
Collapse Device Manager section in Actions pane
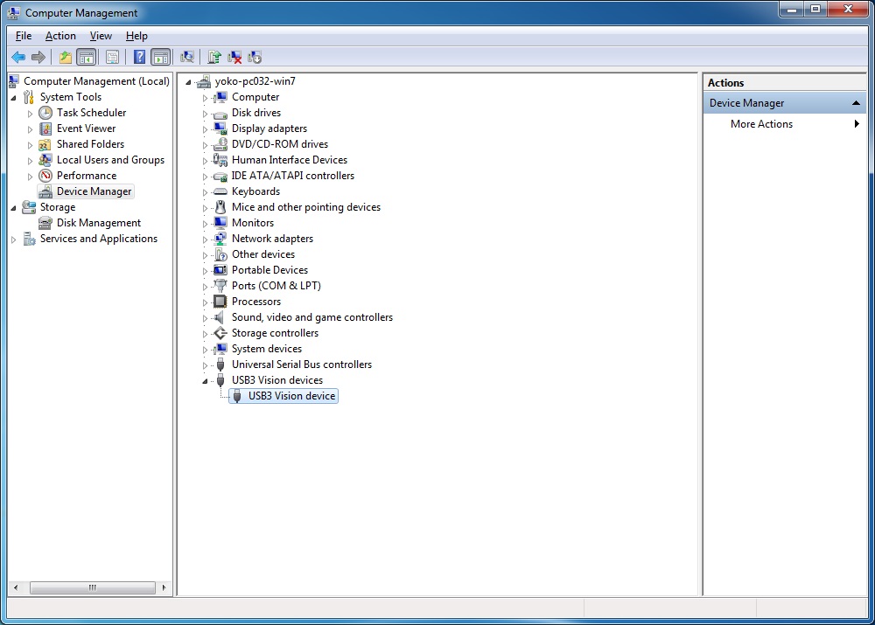[x=856, y=103]
